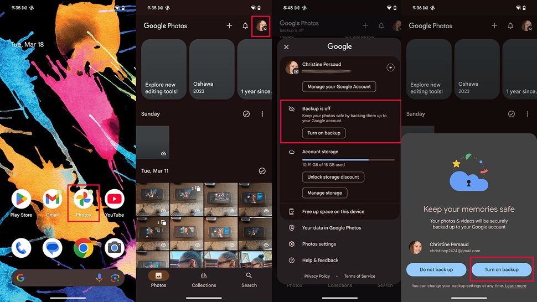Viewport: 537px width, 302px height.
Task: Switch to the Photos tab in second screen
Action: point(158,279)
